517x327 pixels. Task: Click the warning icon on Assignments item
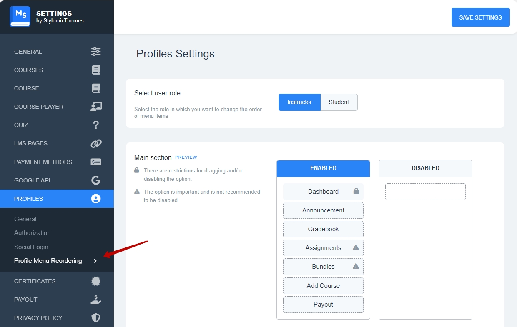(x=356, y=247)
